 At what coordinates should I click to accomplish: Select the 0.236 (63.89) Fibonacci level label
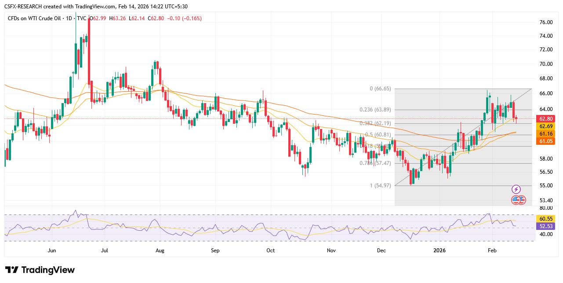click(375, 110)
